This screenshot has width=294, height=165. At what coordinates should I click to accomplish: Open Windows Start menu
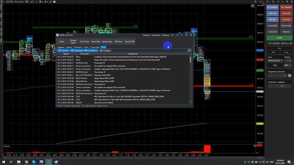tap(4, 162)
